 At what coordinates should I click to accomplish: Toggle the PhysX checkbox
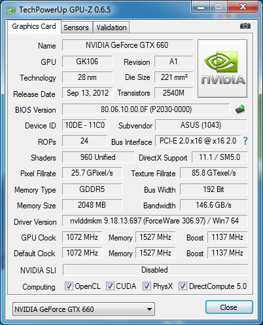coord(147,286)
